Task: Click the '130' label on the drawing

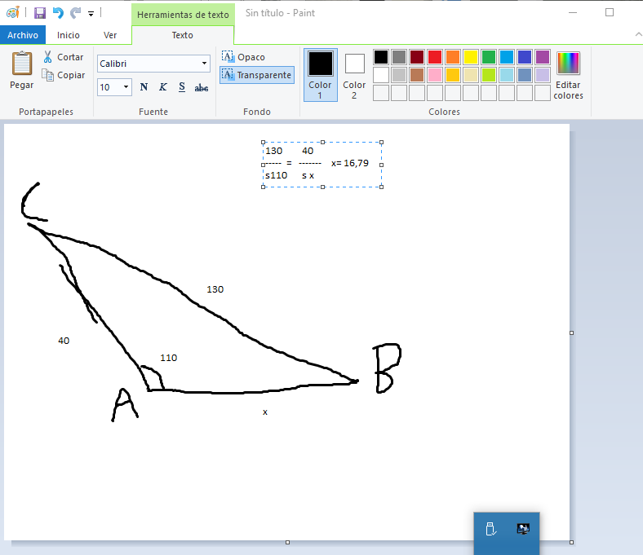Action: pos(215,289)
